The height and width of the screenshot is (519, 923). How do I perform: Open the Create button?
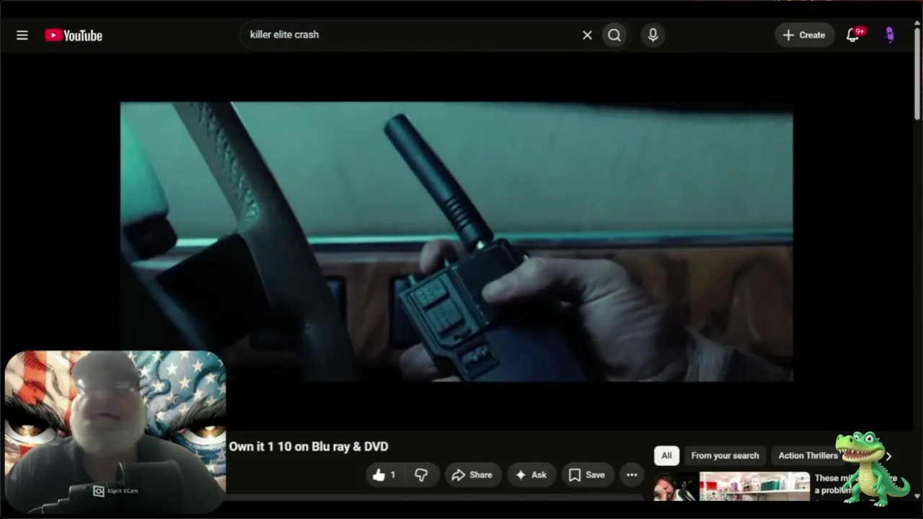click(804, 35)
